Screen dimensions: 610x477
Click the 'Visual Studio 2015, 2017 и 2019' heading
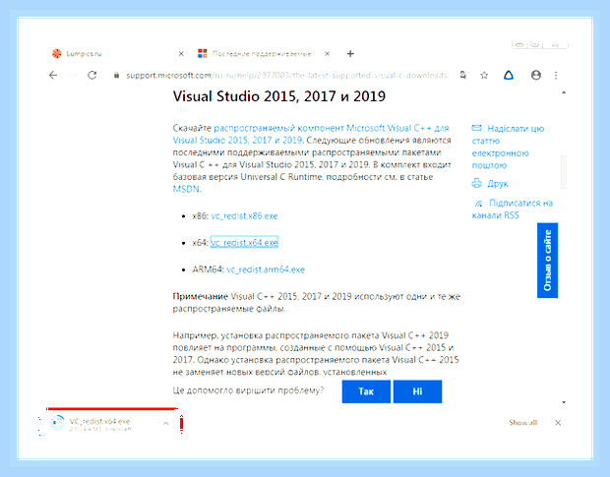[x=279, y=96]
